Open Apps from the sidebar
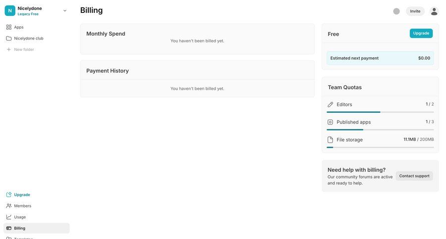446x239 pixels. pos(18,27)
